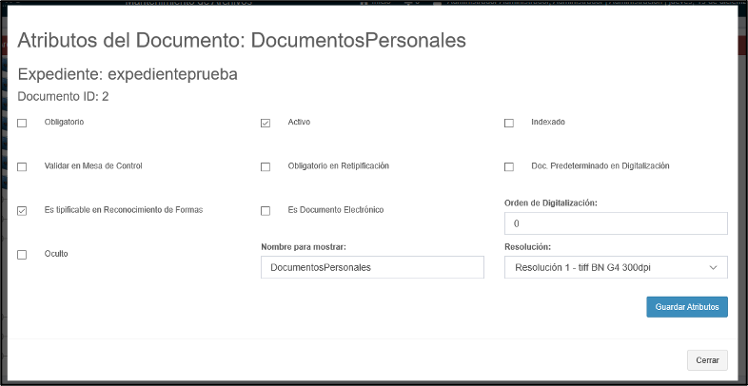This screenshot has height=386, width=748.
Task: Mark the Oculto checkbox
Action: click(22, 255)
